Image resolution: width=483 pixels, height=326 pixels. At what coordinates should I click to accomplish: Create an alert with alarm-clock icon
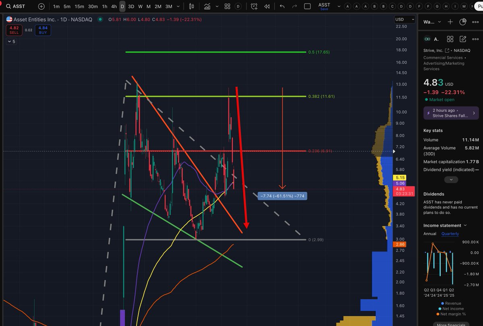(x=254, y=6)
